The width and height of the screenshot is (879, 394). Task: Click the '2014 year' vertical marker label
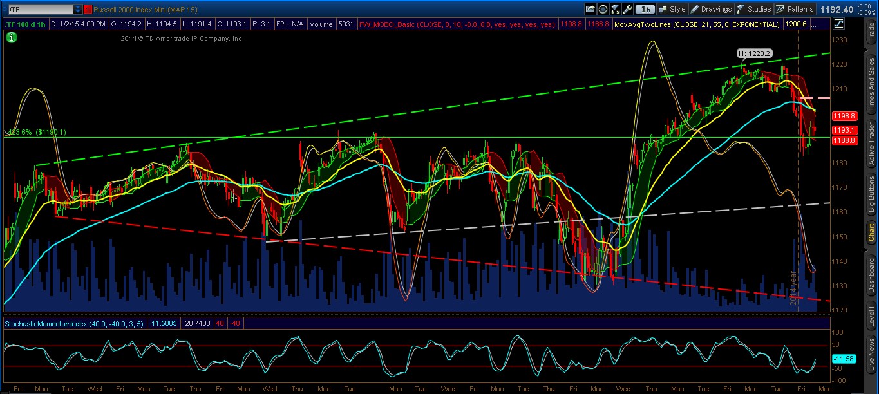click(794, 289)
